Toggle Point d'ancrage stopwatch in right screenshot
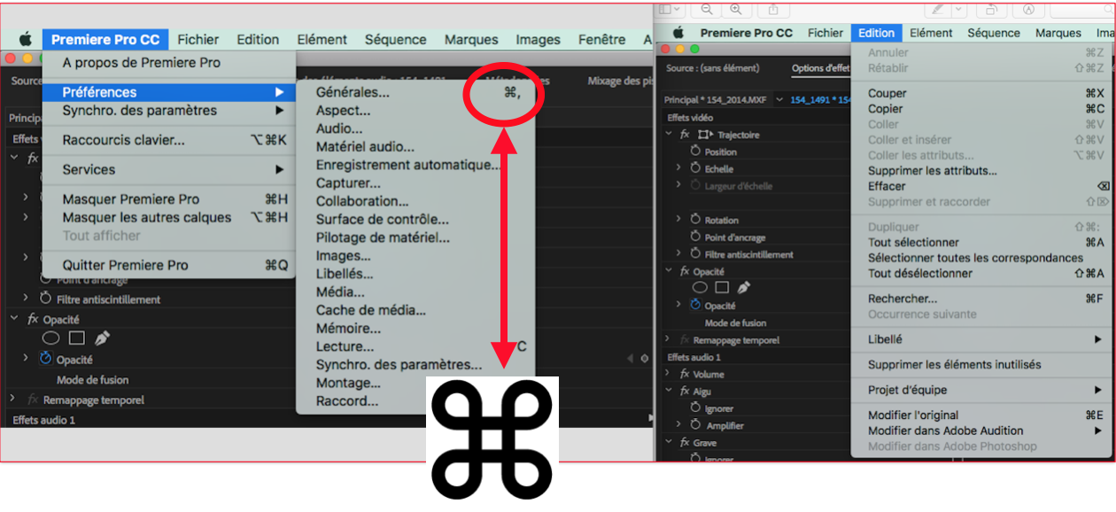This screenshot has height=512, width=1116. click(695, 237)
